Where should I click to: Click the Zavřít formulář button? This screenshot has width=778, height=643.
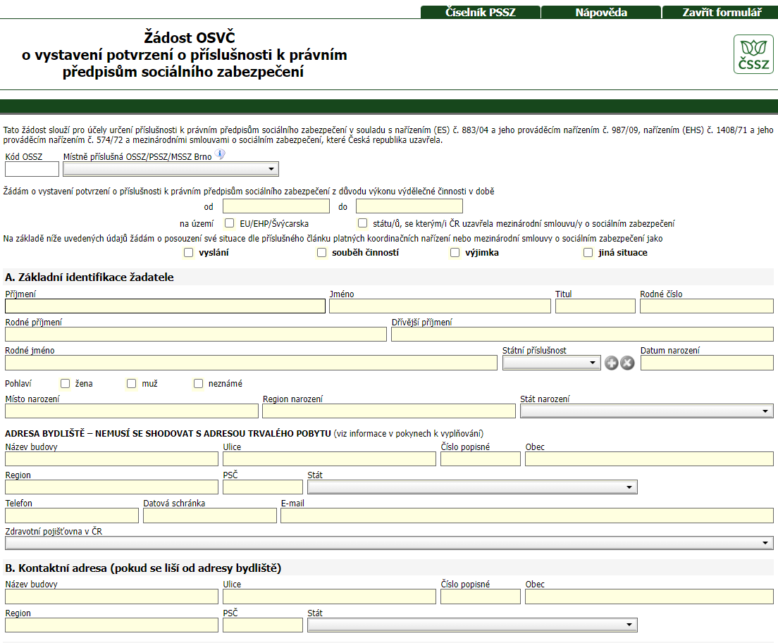(721, 13)
